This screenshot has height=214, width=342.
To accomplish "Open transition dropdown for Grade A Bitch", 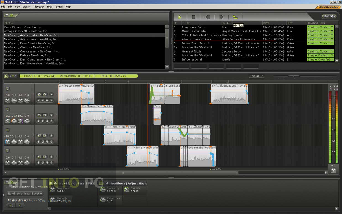I will coord(320,51).
